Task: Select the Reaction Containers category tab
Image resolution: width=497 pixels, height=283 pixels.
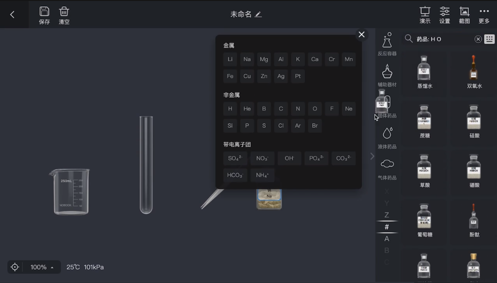Action: click(387, 44)
